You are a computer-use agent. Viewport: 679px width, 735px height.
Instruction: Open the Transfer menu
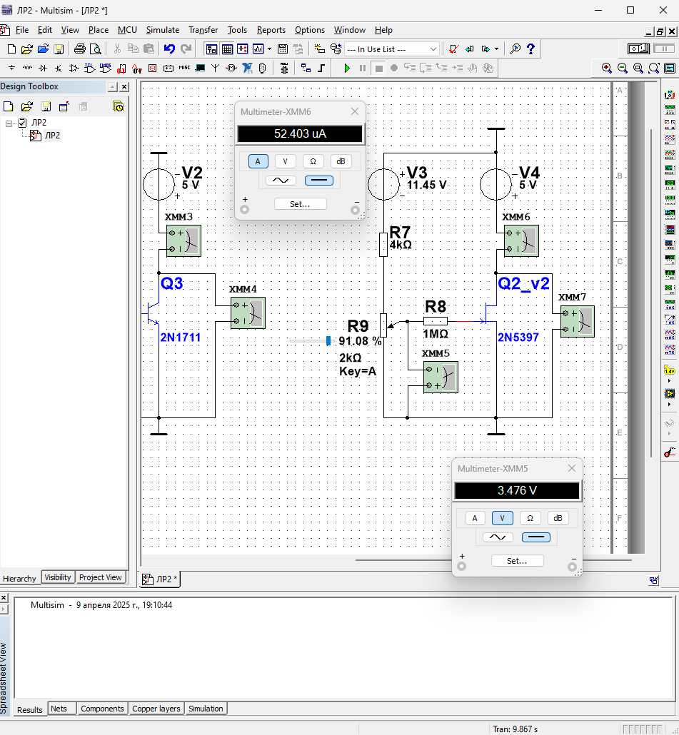coord(203,30)
